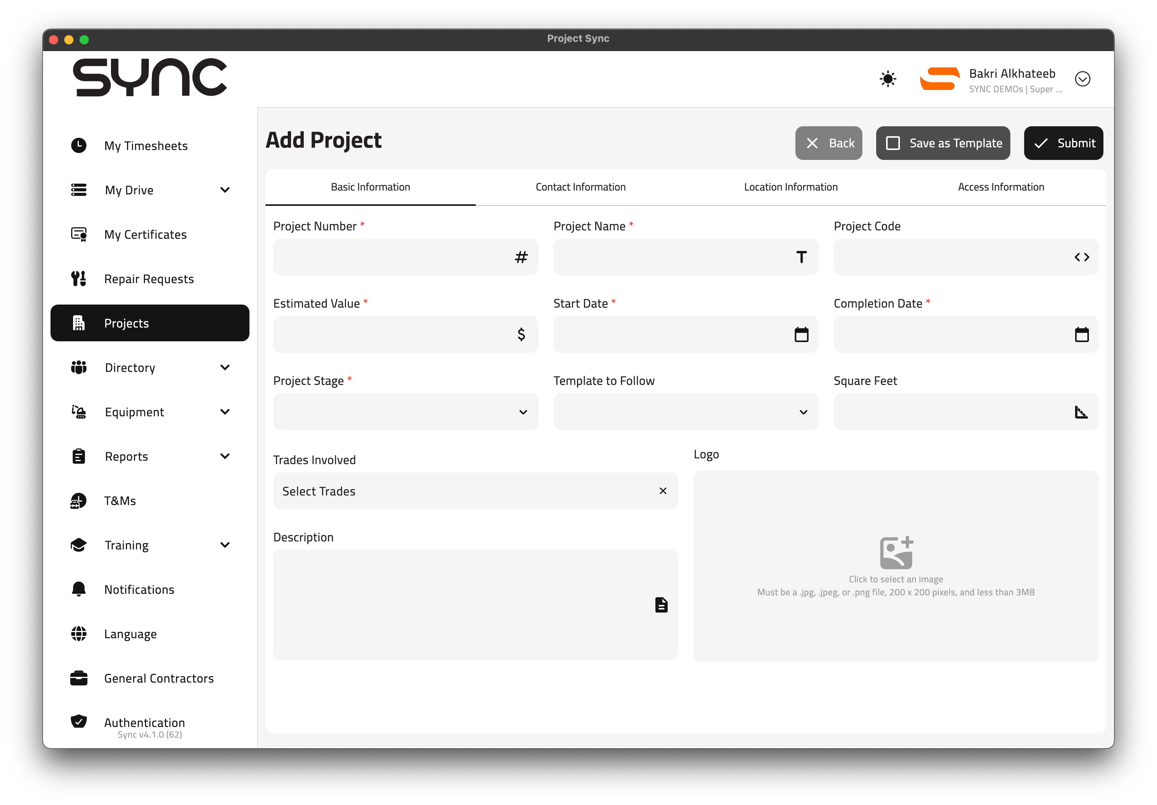
Task: Open Completion Date calendar picker icon
Action: pyautogui.click(x=1081, y=334)
